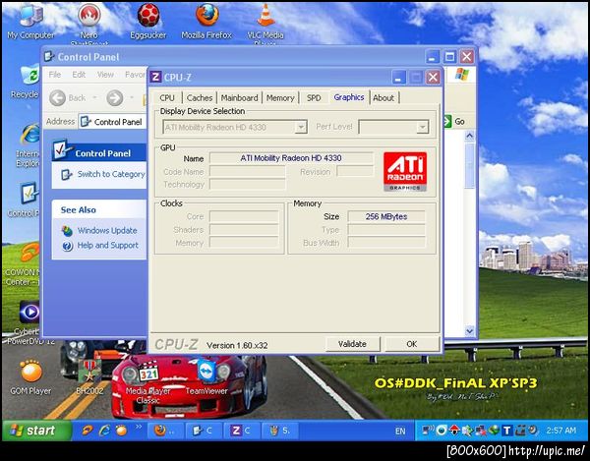The image size is (590, 461).
Task: Expand the Display Device Selection dropdown
Action: (x=301, y=127)
